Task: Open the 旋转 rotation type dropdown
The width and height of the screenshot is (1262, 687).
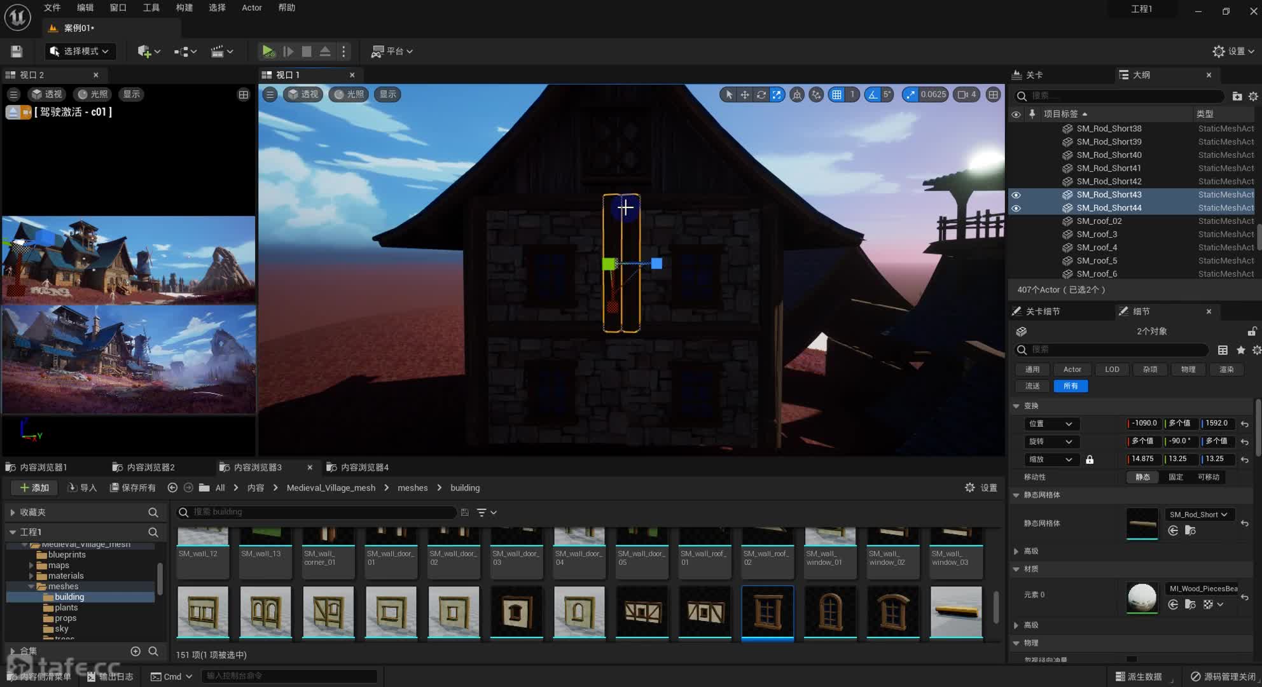Action: pyautogui.click(x=1050, y=441)
